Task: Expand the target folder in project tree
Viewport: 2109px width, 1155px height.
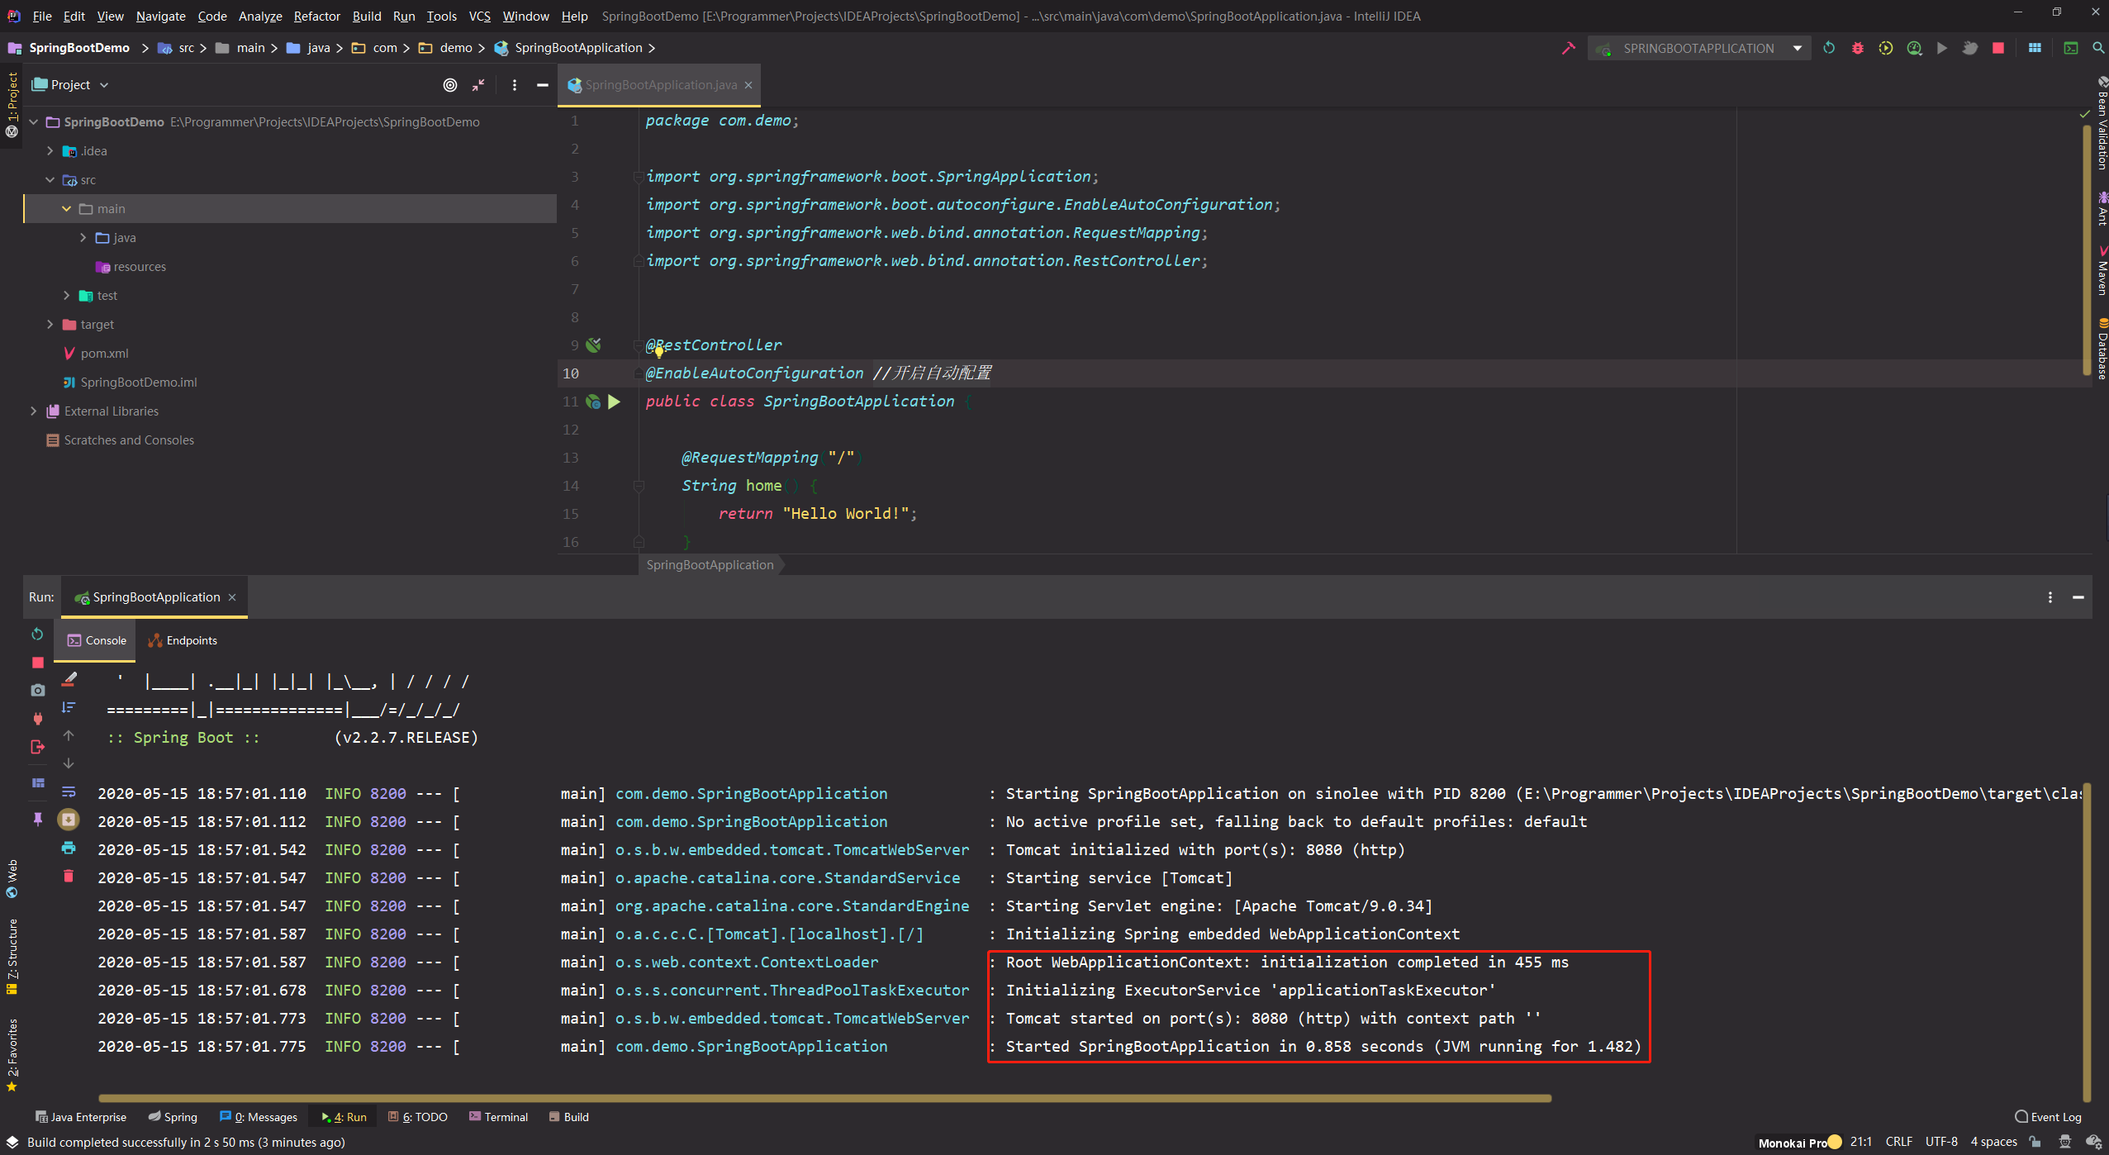Action: (50, 325)
